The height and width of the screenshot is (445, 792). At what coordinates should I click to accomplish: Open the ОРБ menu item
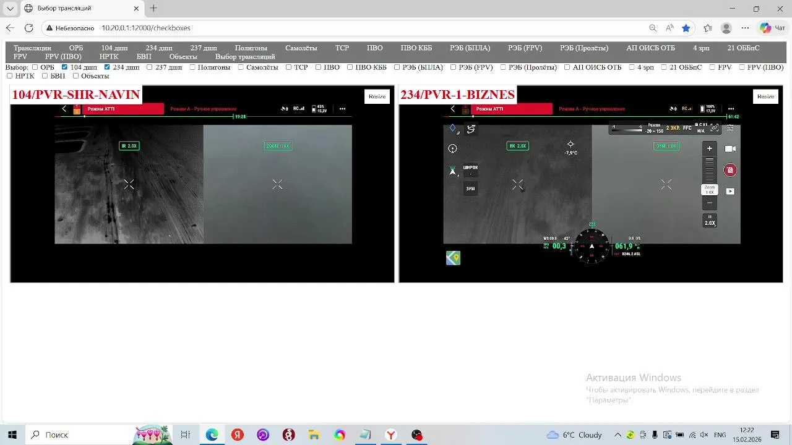click(76, 48)
